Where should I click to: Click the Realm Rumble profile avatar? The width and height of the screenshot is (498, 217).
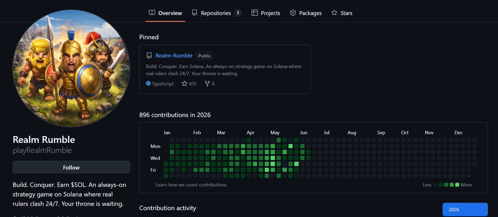pyautogui.click(x=71, y=68)
